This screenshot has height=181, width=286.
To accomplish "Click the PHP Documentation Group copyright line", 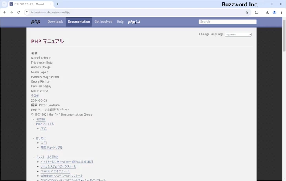I will [x=62, y=115].
